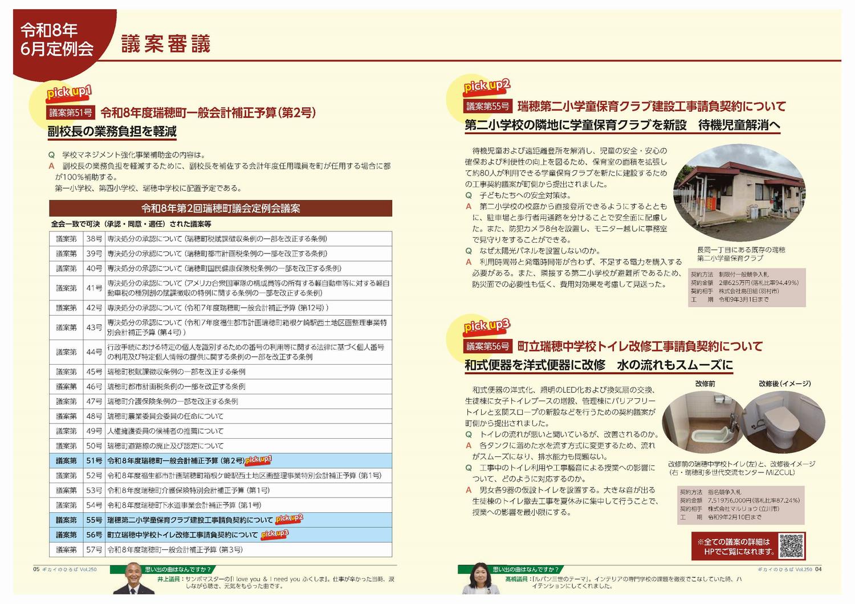Click the pick up2 badge above the 議案第55号 heading

tap(487, 86)
